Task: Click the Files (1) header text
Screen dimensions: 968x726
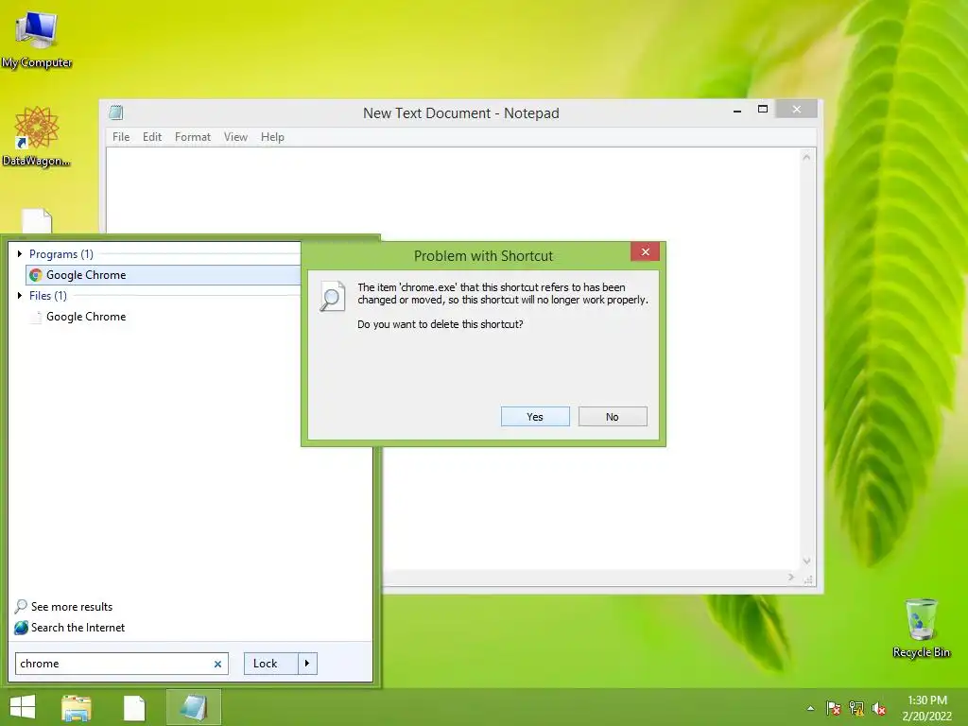Action: (47, 295)
